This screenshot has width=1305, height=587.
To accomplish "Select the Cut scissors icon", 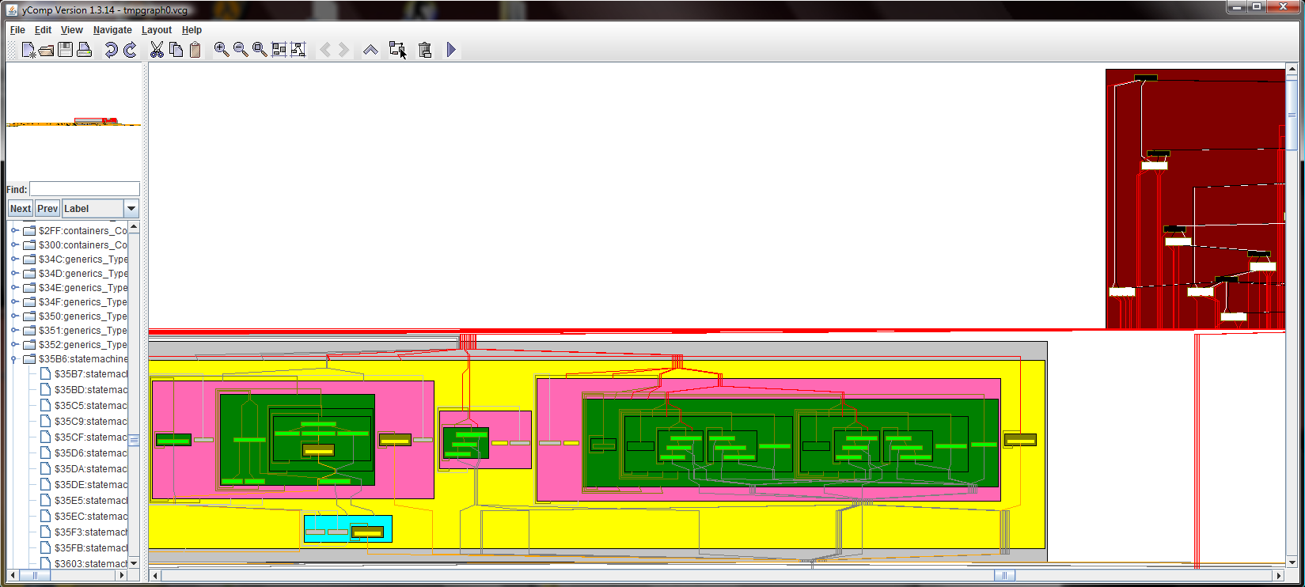I will point(157,50).
